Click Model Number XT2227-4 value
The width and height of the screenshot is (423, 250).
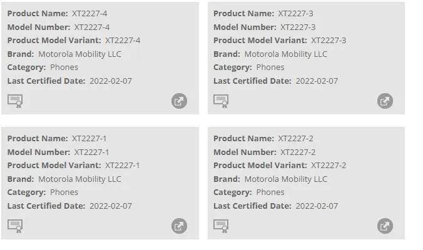(92, 27)
